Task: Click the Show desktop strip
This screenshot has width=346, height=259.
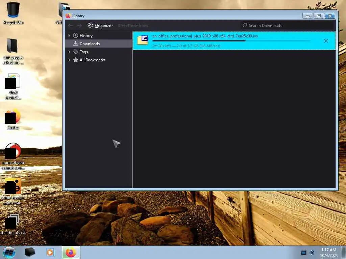Action: 344,252
